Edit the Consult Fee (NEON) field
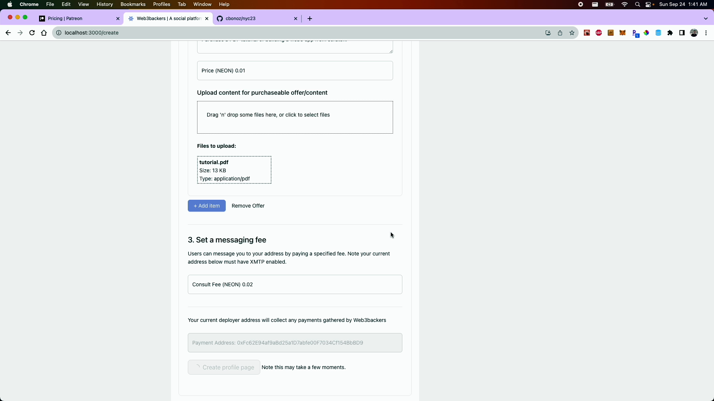Viewport: 714px width, 401px height. 295,284
